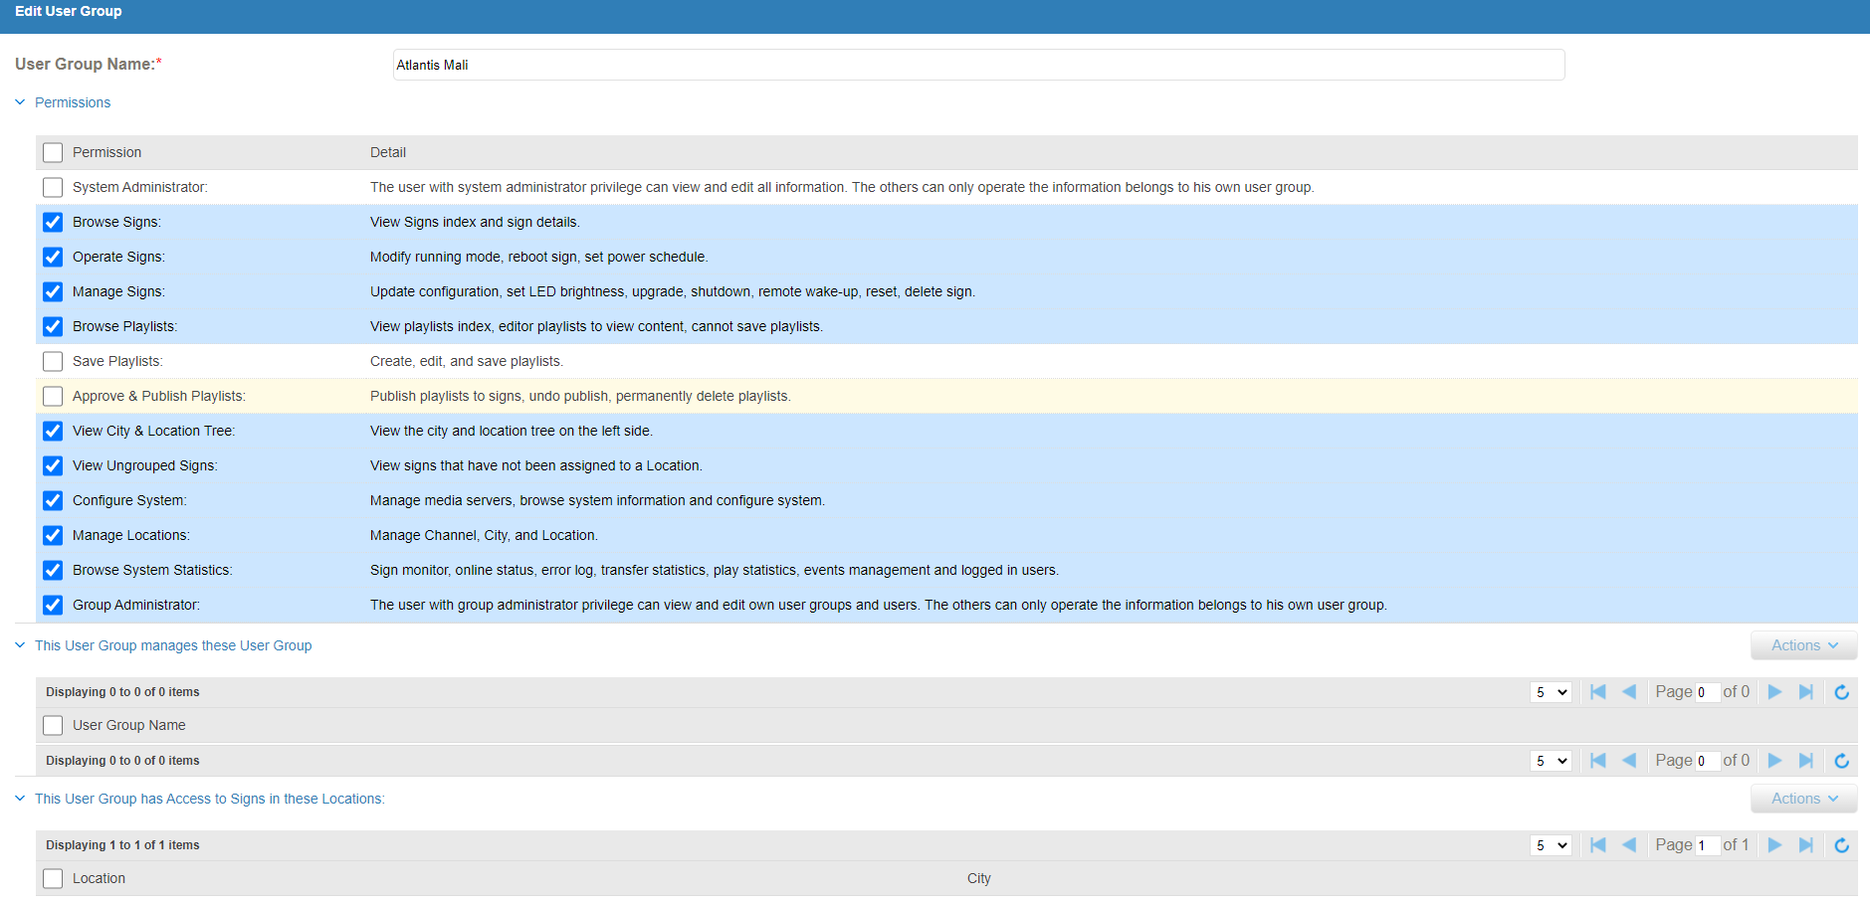
Task: Click 'Create, edit, and save playlists.' detail
Action: click(467, 361)
